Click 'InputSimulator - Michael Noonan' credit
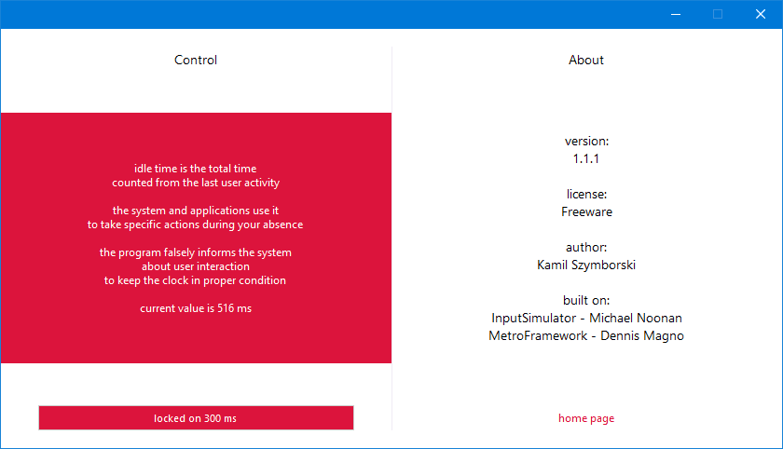 click(x=586, y=318)
